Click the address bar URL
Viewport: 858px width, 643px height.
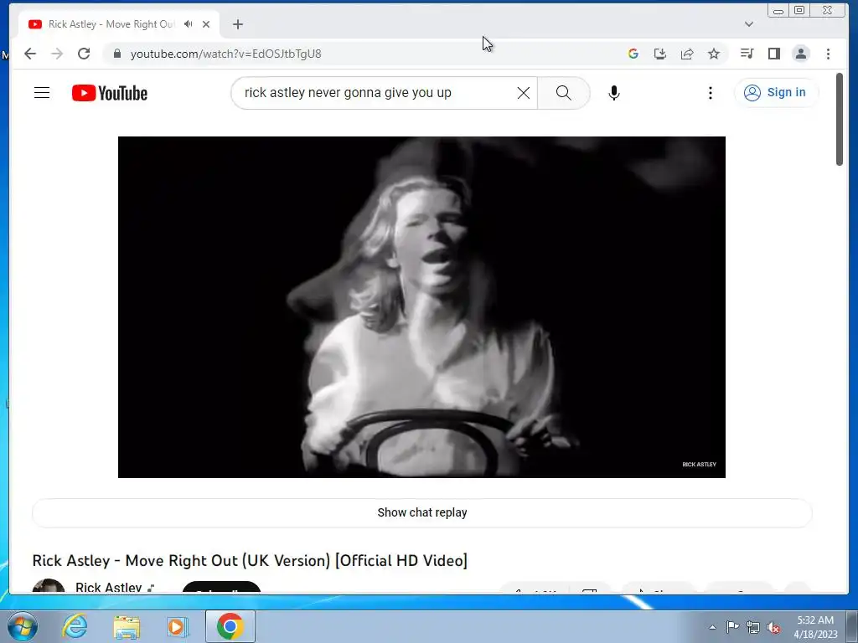coord(225,54)
